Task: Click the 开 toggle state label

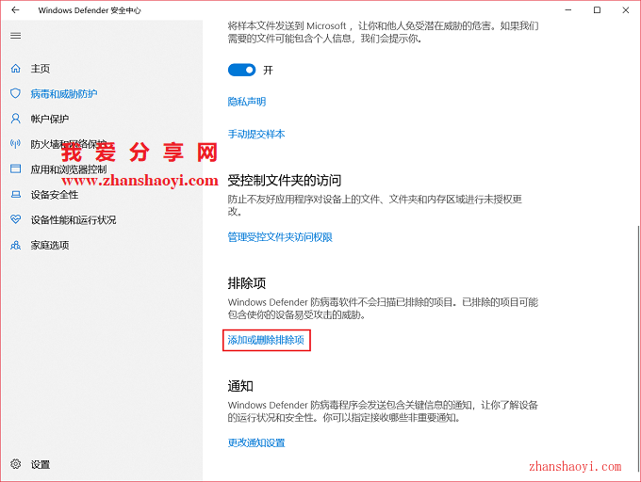Action: point(268,71)
